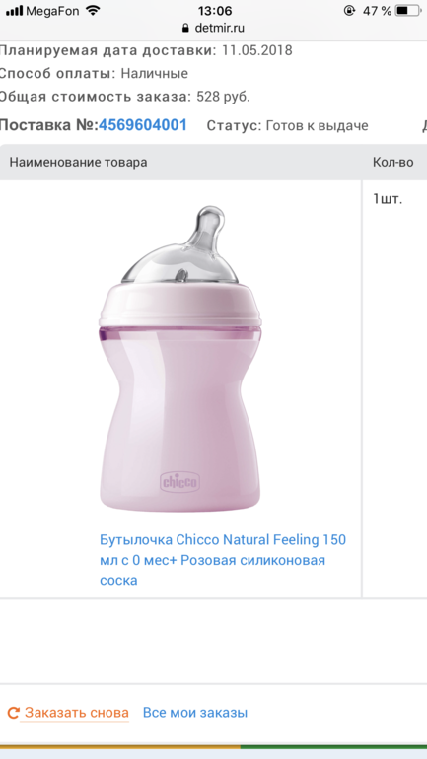The width and height of the screenshot is (427, 759).
Task: Tap the pink baby bottle product image
Action: click(179, 359)
